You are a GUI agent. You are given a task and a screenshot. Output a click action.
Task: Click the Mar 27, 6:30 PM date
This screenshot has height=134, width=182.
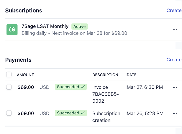145,87
